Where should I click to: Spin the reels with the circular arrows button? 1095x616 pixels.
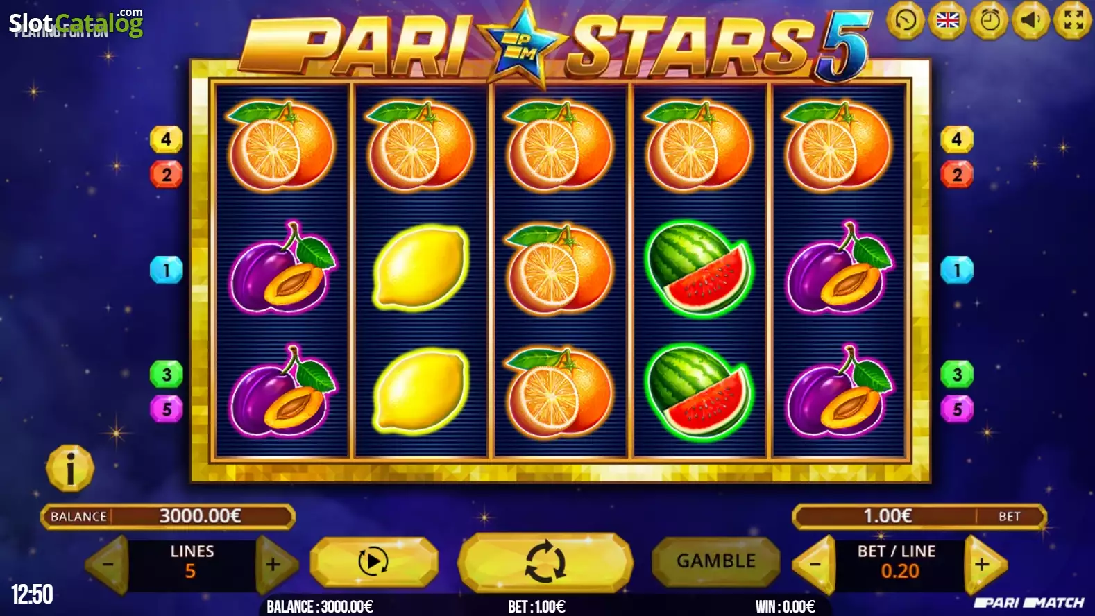pos(545,561)
